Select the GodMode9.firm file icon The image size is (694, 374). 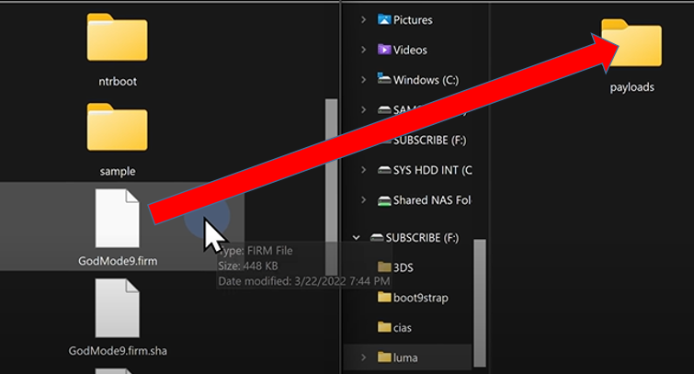click(118, 218)
